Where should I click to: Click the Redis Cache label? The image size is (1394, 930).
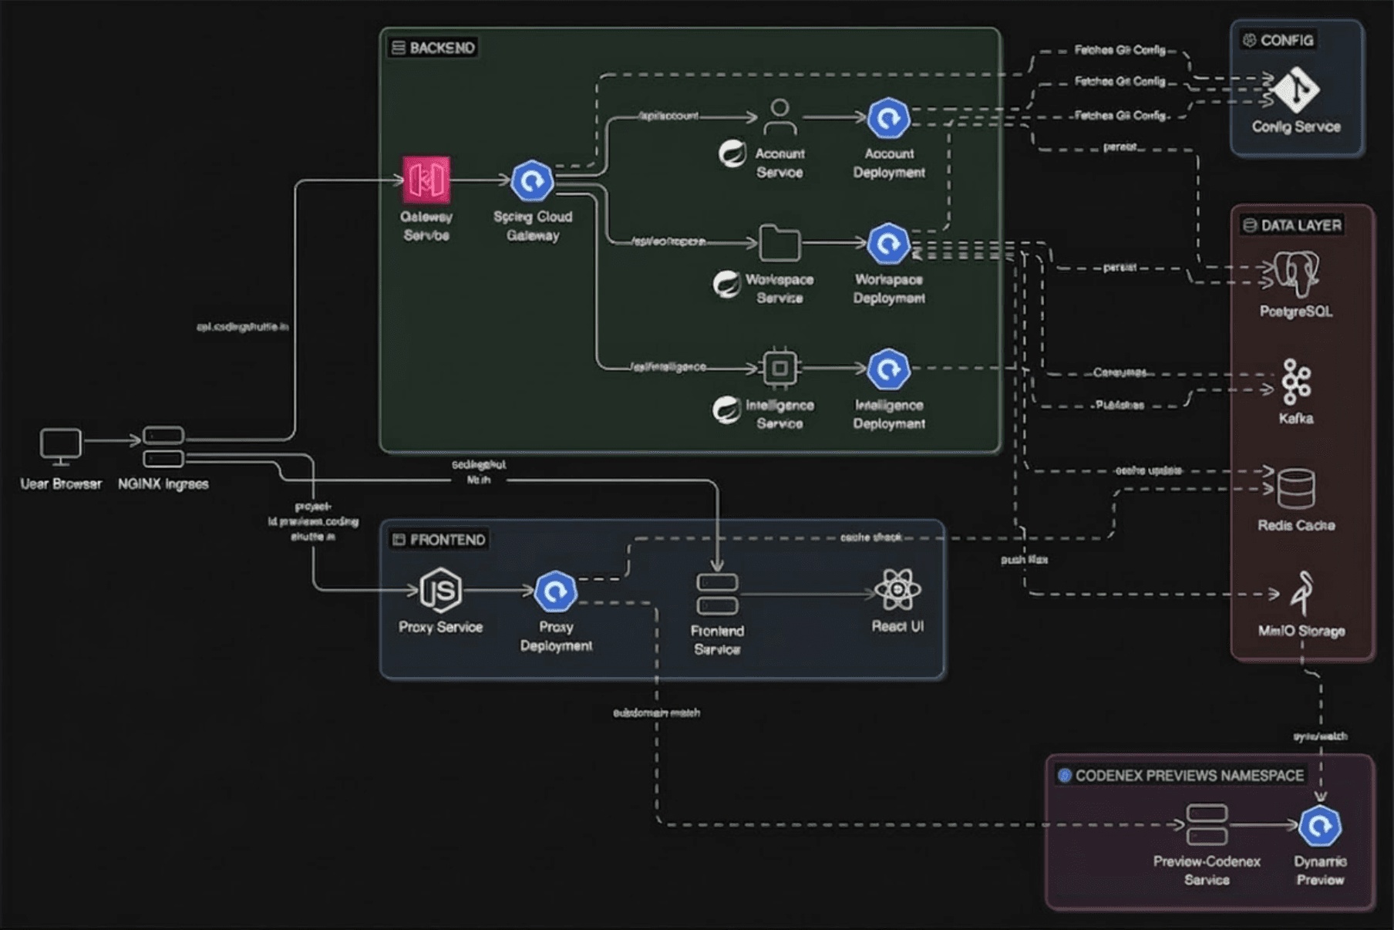pos(1296,525)
